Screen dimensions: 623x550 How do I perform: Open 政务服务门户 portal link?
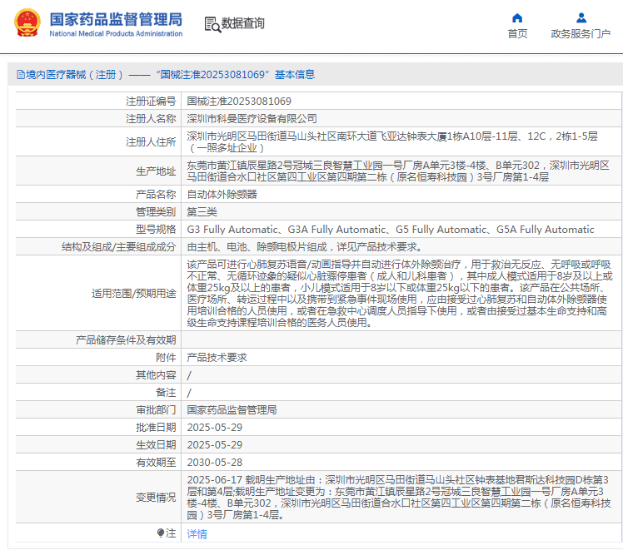(581, 34)
